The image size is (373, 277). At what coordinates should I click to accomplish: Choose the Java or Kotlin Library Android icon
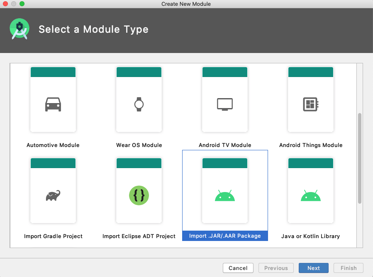[311, 195]
